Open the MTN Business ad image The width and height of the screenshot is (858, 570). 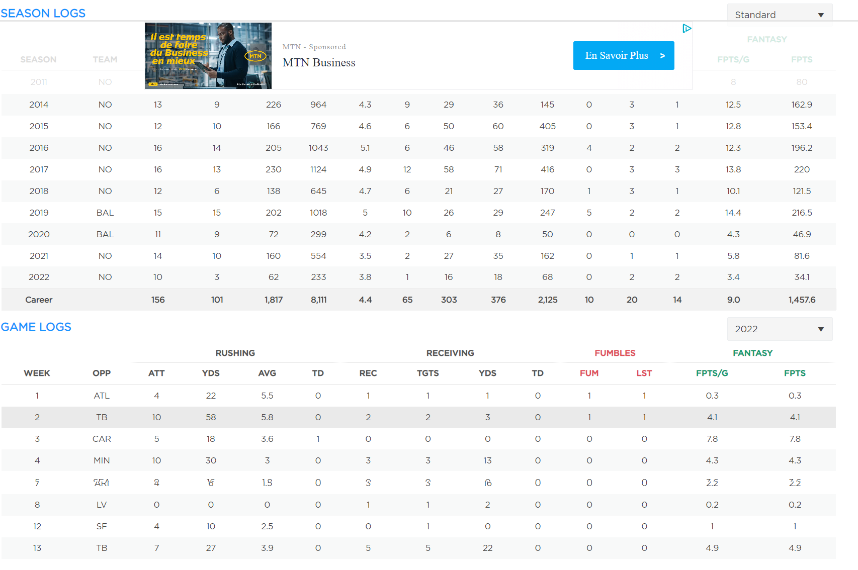(x=208, y=56)
